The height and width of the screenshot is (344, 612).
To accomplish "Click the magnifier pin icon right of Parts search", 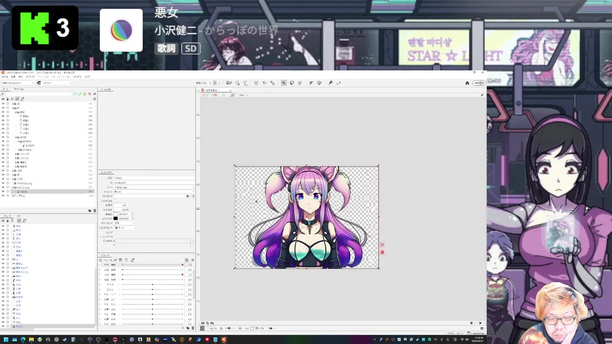I will (95, 94).
